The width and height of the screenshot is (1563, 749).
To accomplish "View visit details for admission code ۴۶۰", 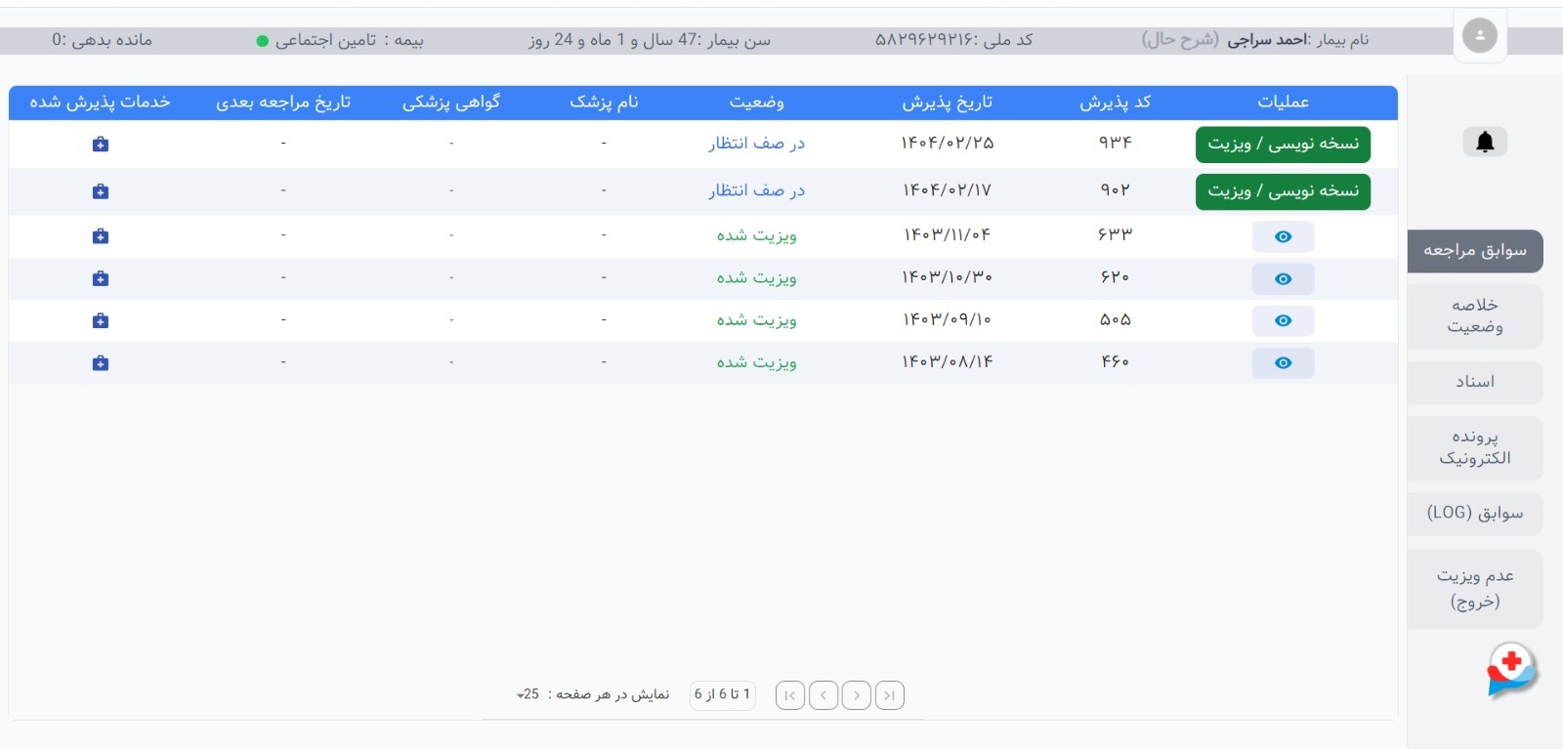I will 1283,363.
